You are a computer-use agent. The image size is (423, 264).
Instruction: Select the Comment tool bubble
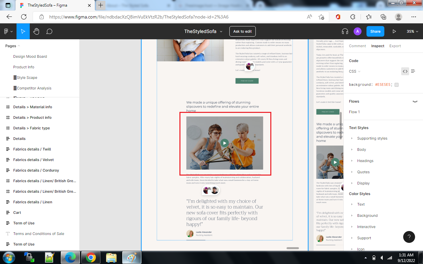49,31
